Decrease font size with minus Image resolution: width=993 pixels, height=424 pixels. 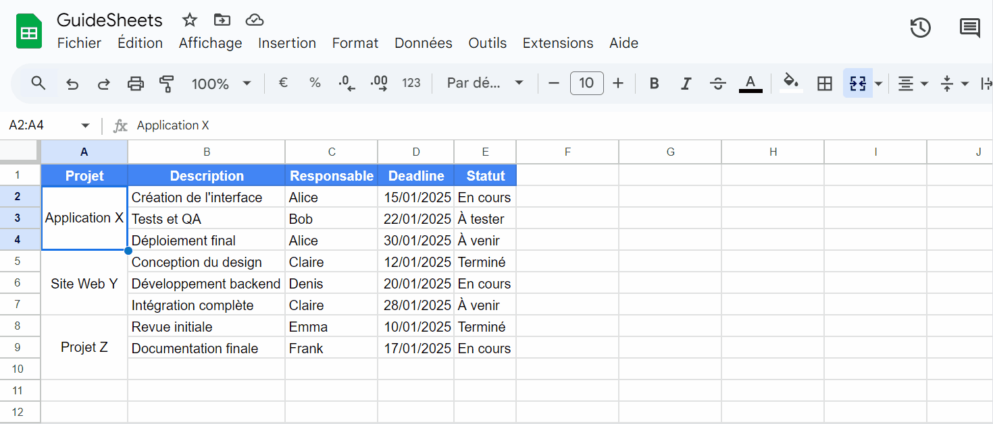(554, 83)
